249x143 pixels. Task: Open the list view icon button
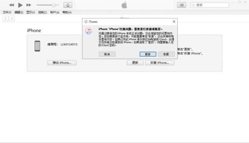pos(182,5)
